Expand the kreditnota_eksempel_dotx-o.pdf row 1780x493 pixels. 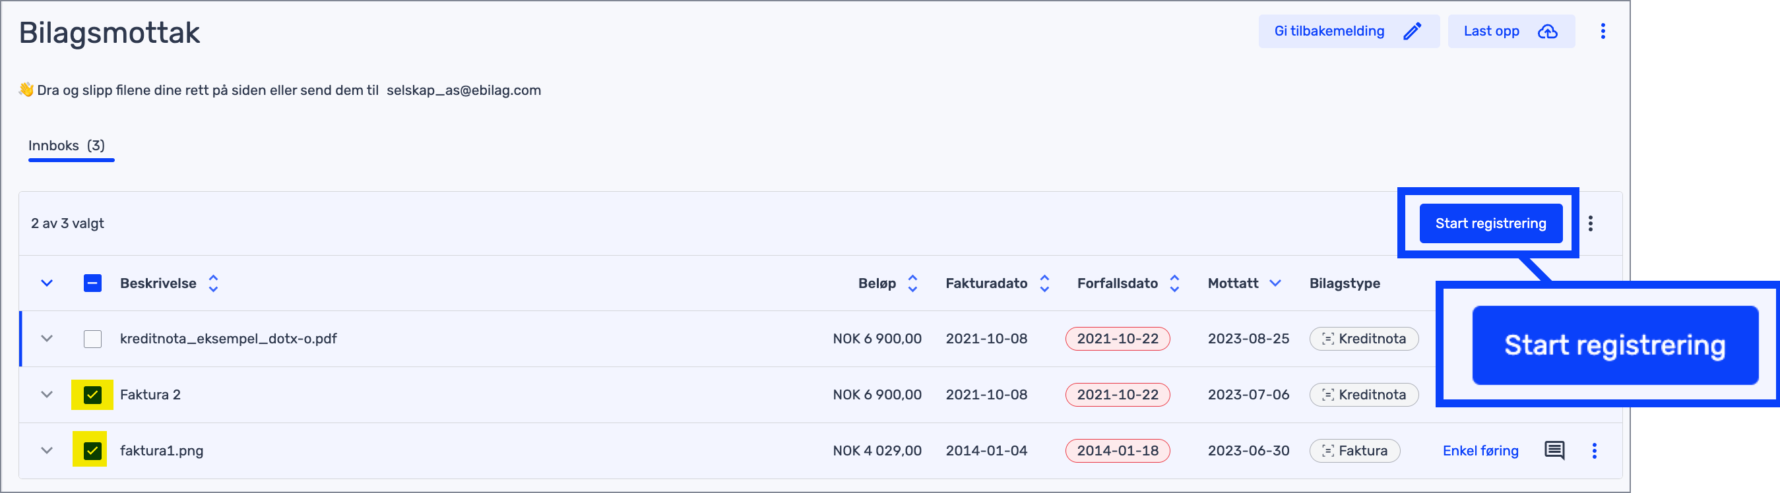(x=47, y=339)
